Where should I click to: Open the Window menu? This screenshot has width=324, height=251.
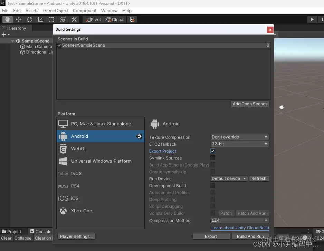pos(109,11)
